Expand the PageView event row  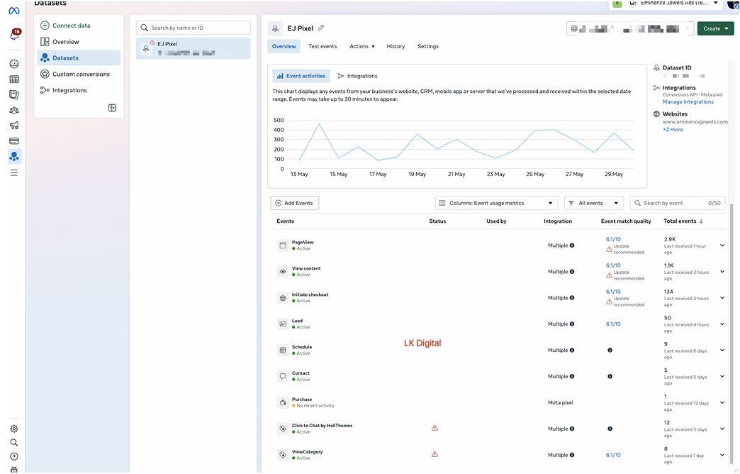coord(722,246)
